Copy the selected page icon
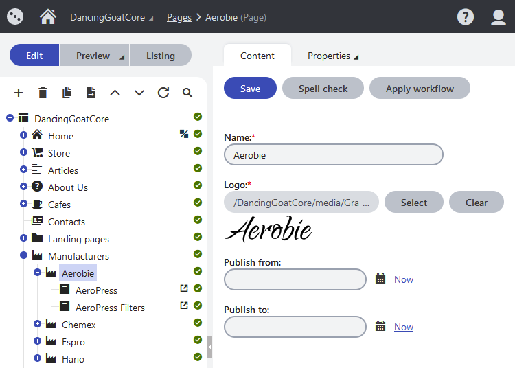 click(67, 93)
